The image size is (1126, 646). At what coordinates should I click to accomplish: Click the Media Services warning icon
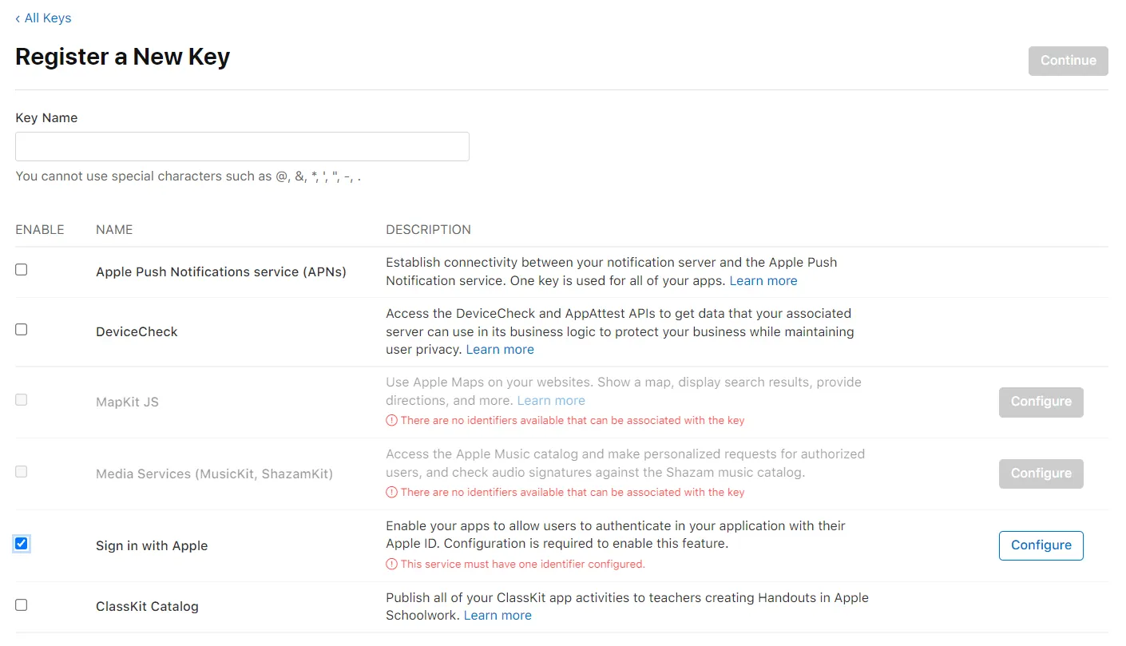[391, 492]
